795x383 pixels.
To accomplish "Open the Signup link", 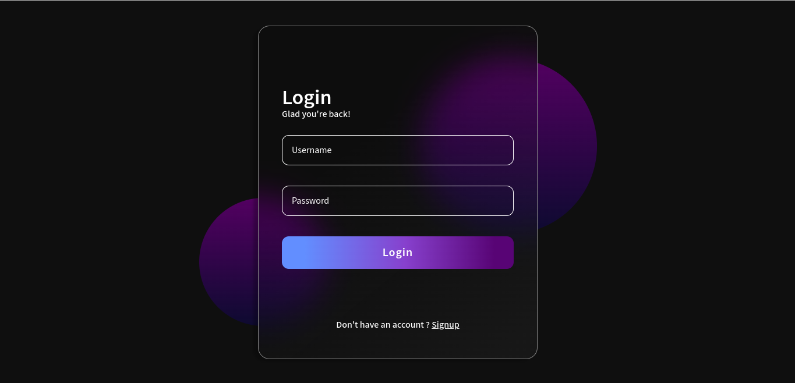I will click(446, 325).
